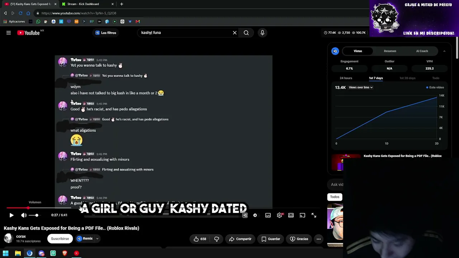Screen dimensions: 459x258
Task: Select the 1st 7 days range
Action: coord(376,78)
